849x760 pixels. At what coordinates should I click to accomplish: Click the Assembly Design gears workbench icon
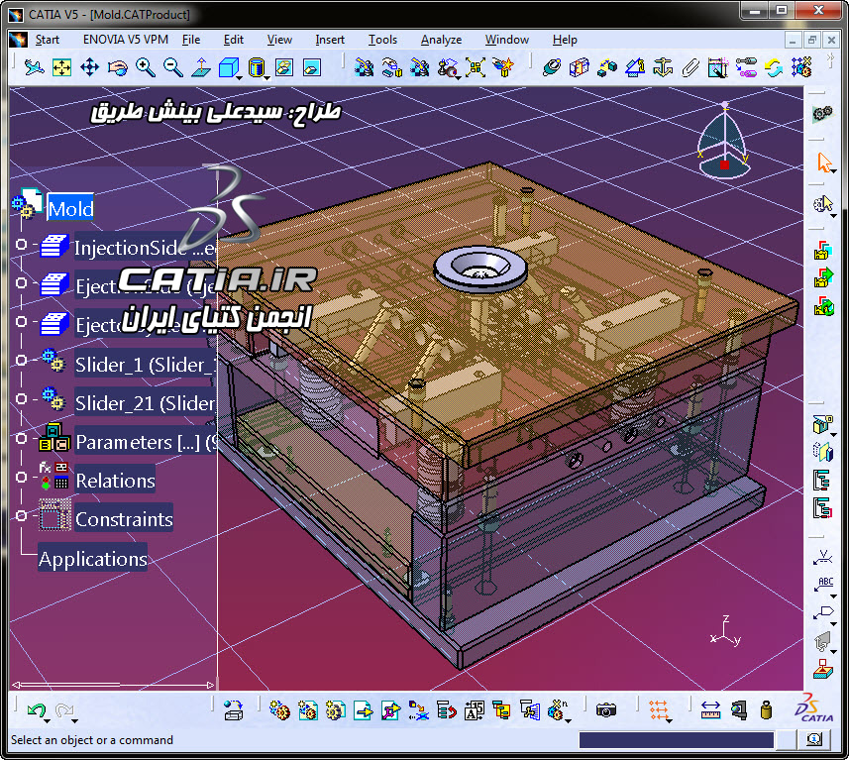point(822,113)
